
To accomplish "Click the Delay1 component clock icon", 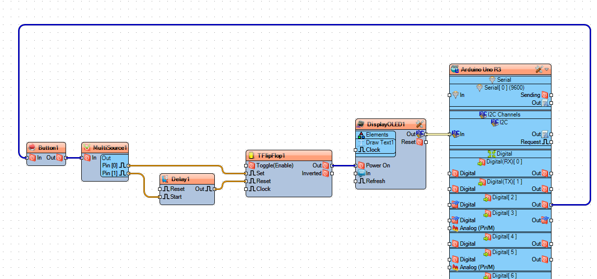I will click(165, 179).
